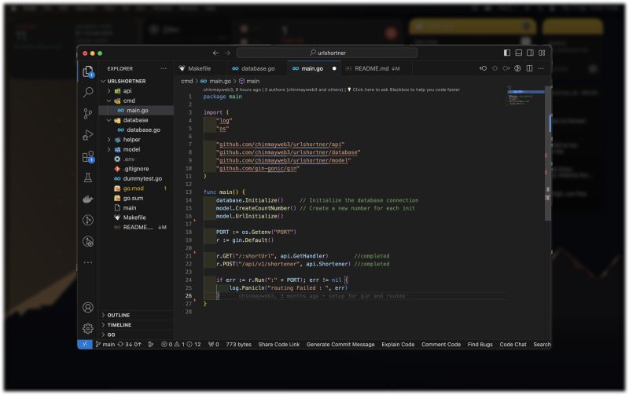Expand the TIMELINE section
Screen dimensions: 629x395
pos(119,324)
